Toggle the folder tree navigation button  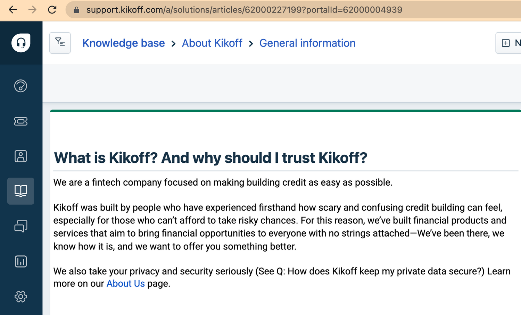[x=60, y=43]
